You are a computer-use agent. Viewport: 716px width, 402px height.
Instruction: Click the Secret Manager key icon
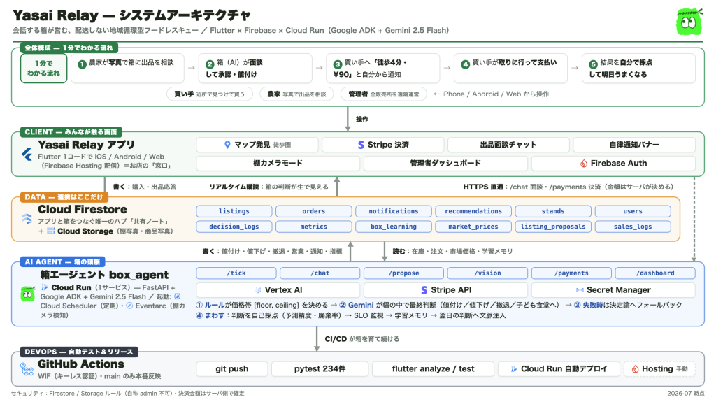tap(580, 290)
